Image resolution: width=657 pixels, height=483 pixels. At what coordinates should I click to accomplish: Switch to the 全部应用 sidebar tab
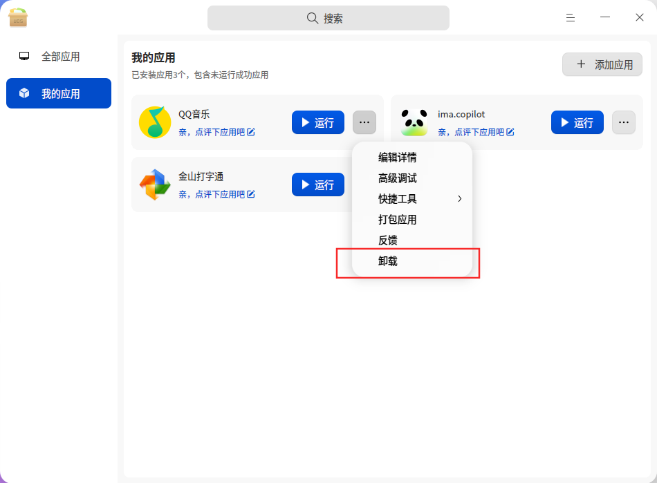point(59,57)
